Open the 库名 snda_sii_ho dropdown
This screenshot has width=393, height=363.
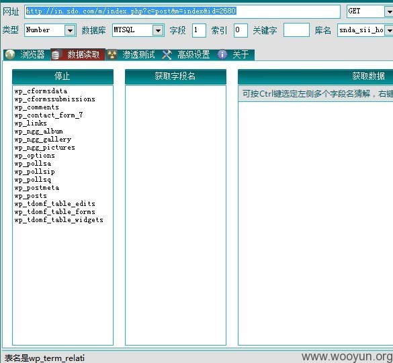(x=389, y=30)
